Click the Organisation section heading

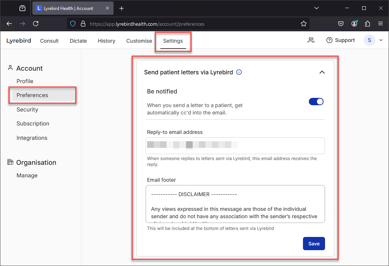coord(36,163)
